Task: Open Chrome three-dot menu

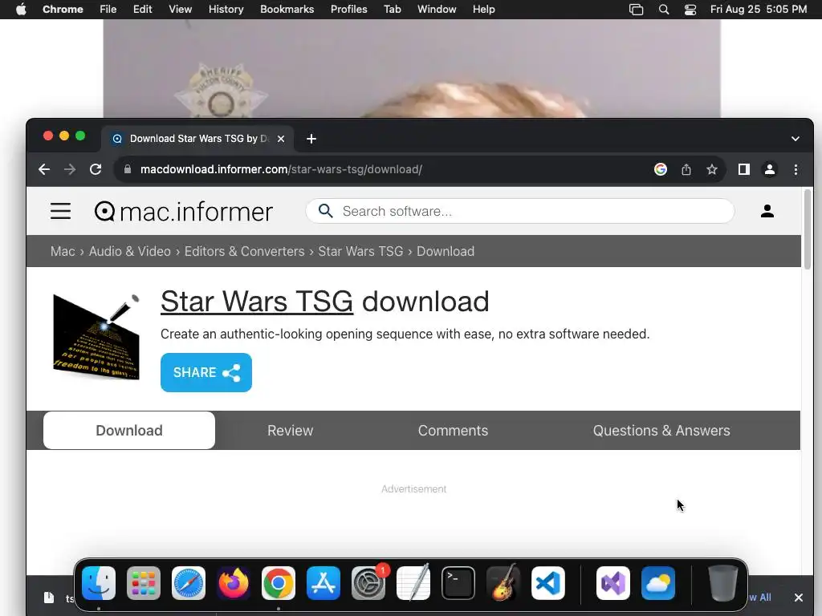Action: pyautogui.click(x=796, y=169)
